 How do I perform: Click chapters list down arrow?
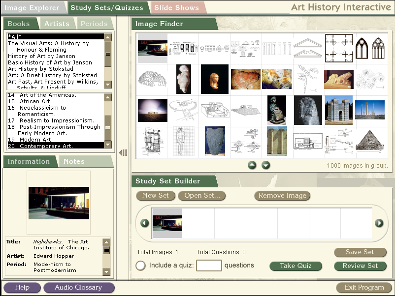point(108,145)
